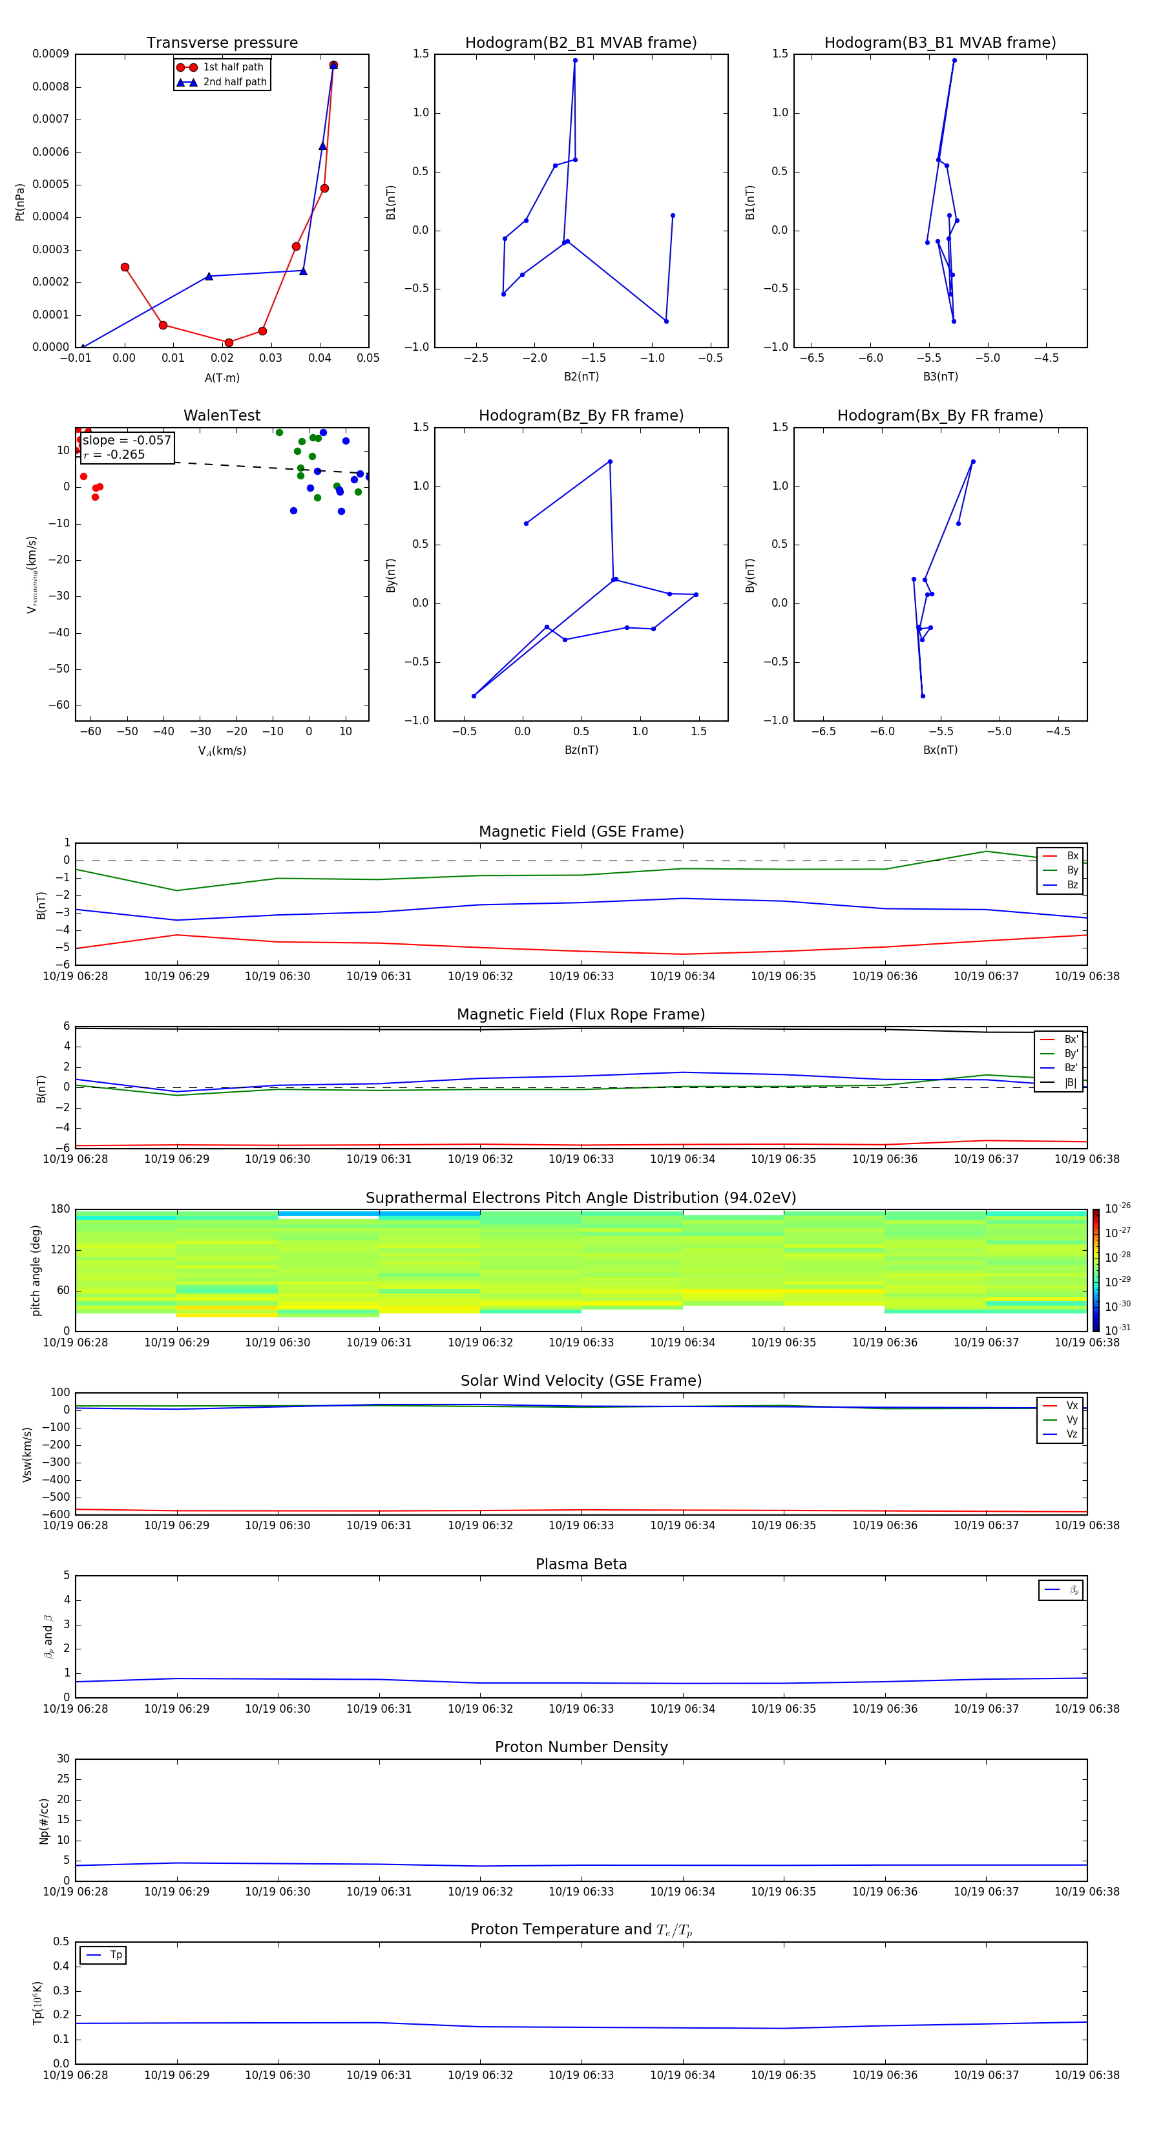The width and height of the screenshot is (1163, 2132).
Task: Click the 'WalenTest' plot title
Action: pos(222,415)
